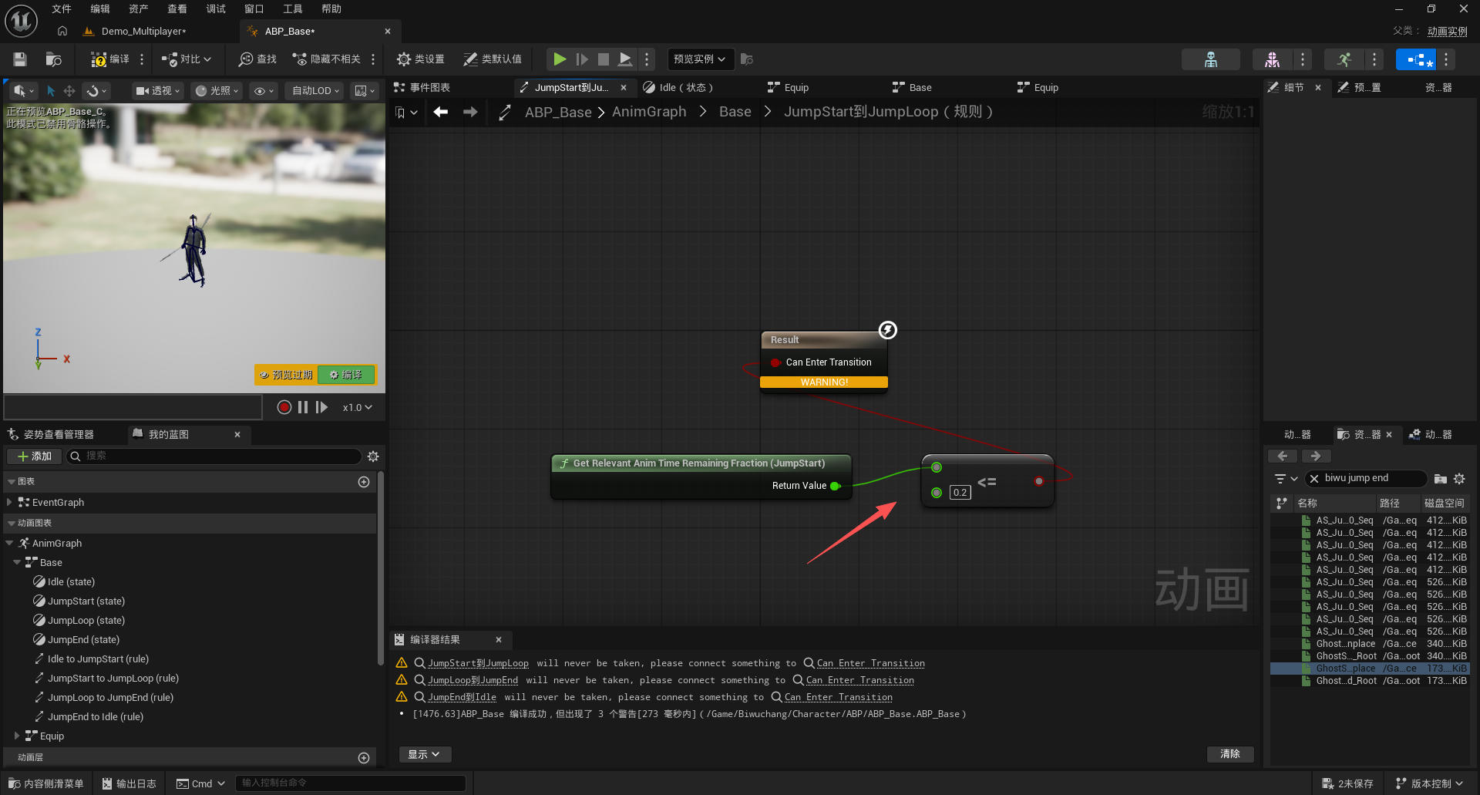Select the viewport select-mode arrow tool
The height and width of the screenshot is (795, 1480).
point(51,91)
